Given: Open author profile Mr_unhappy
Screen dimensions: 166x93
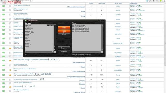Looking at the screenshot, I should 118,53.
